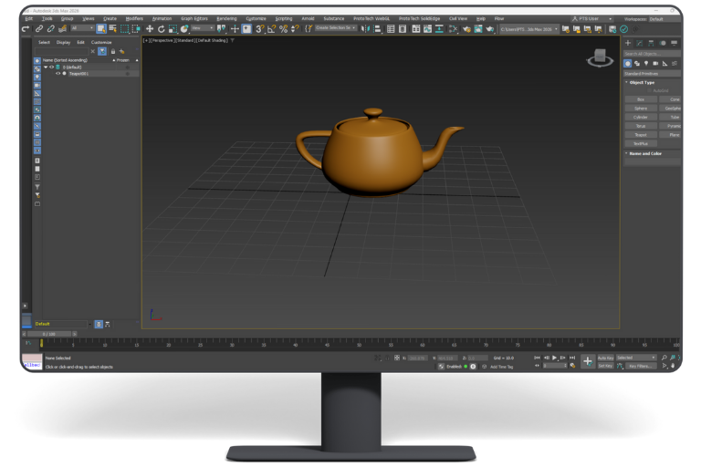Screen dimensions: 701x467
Task: Open the Scripting menu
Action: [284, 19]
